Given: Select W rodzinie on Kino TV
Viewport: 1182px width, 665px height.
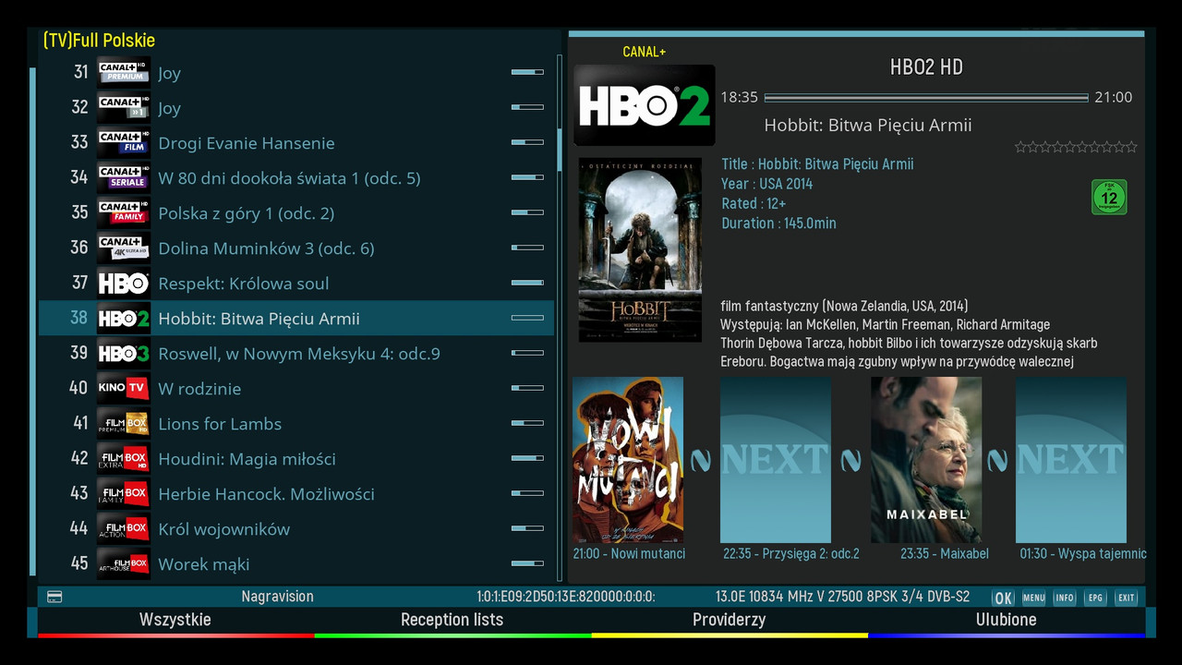Looking at the screenshot, I should pyautogui.click(x=199, y=389).
